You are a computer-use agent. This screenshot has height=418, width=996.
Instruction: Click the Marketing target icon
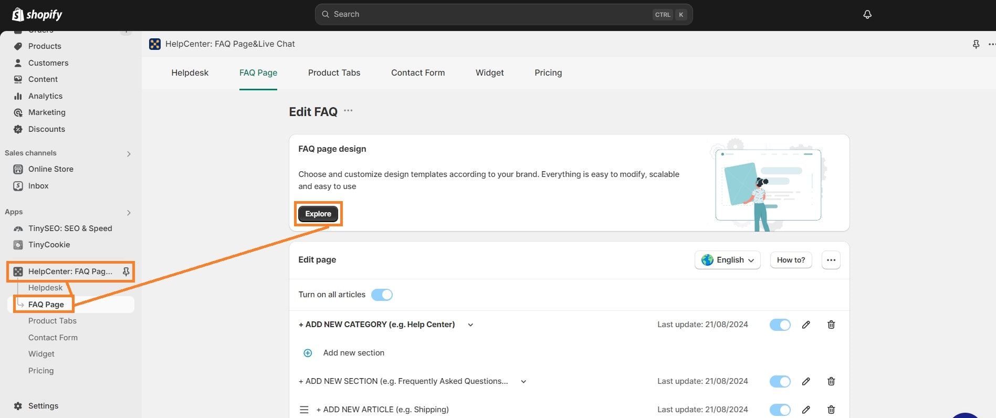[18, 112]
